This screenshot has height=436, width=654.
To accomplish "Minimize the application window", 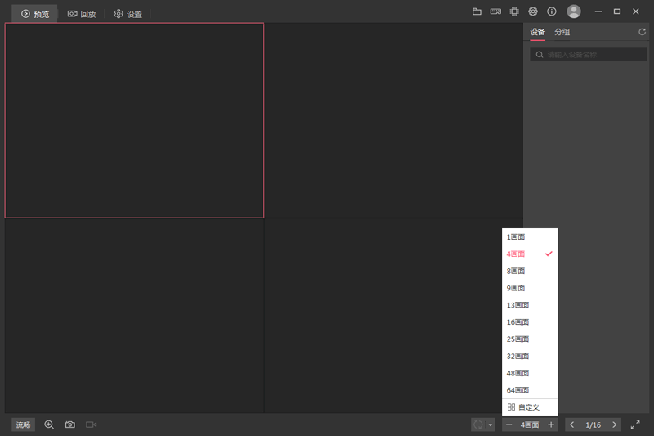I will pyautogui.click(x=598, y=11).
